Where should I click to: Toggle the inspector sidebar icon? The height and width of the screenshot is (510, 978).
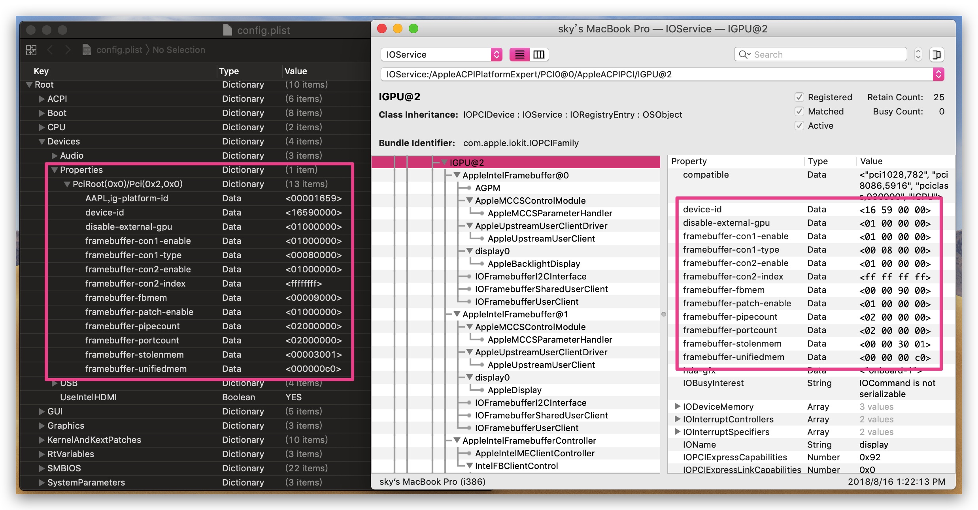tap(936, 54)
